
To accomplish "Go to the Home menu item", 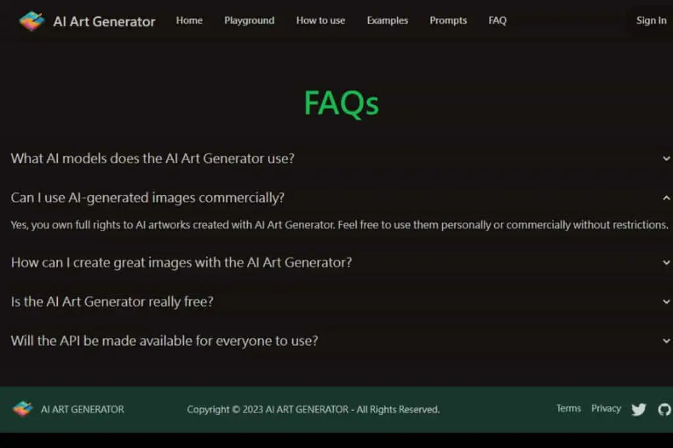I will click(189, 20).
